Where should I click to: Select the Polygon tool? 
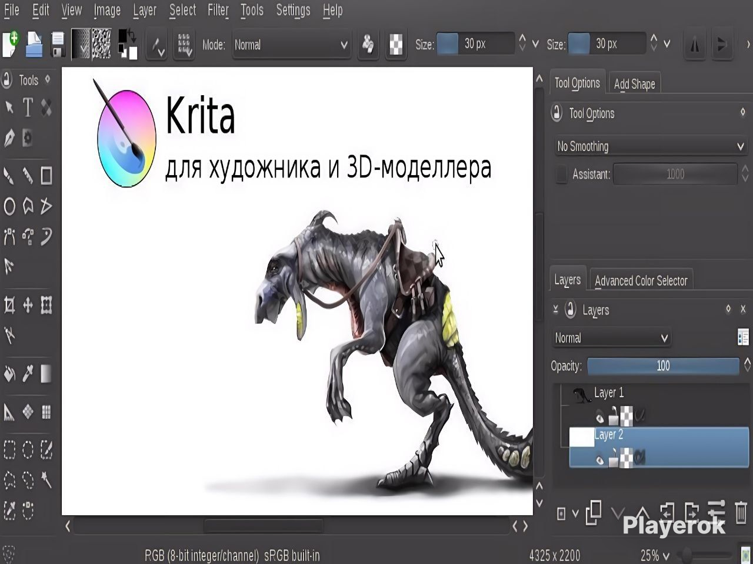pyautogui.click(x=28, y=206)
